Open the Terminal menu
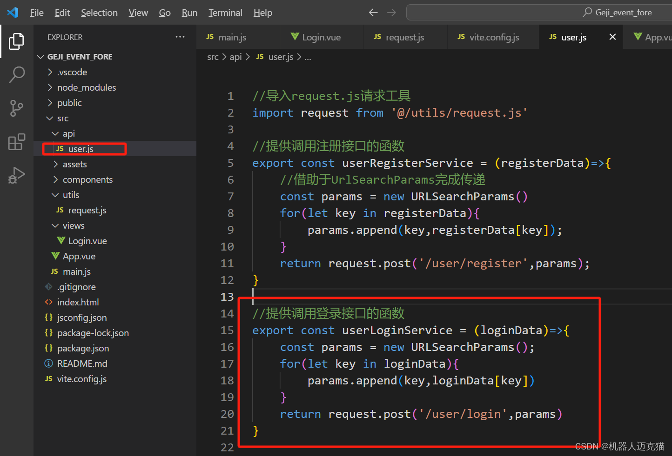 [x=225, y=13]
